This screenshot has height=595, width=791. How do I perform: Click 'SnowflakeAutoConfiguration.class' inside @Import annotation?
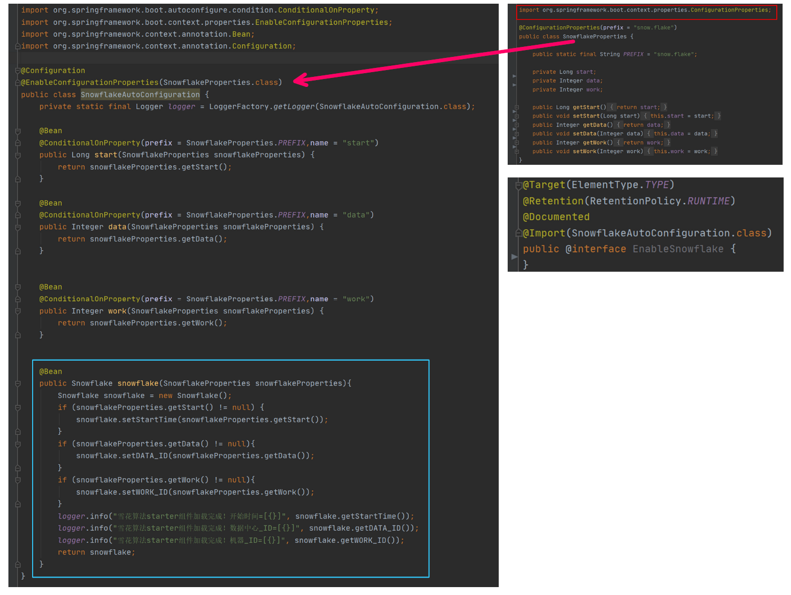(x=669, y=233)
